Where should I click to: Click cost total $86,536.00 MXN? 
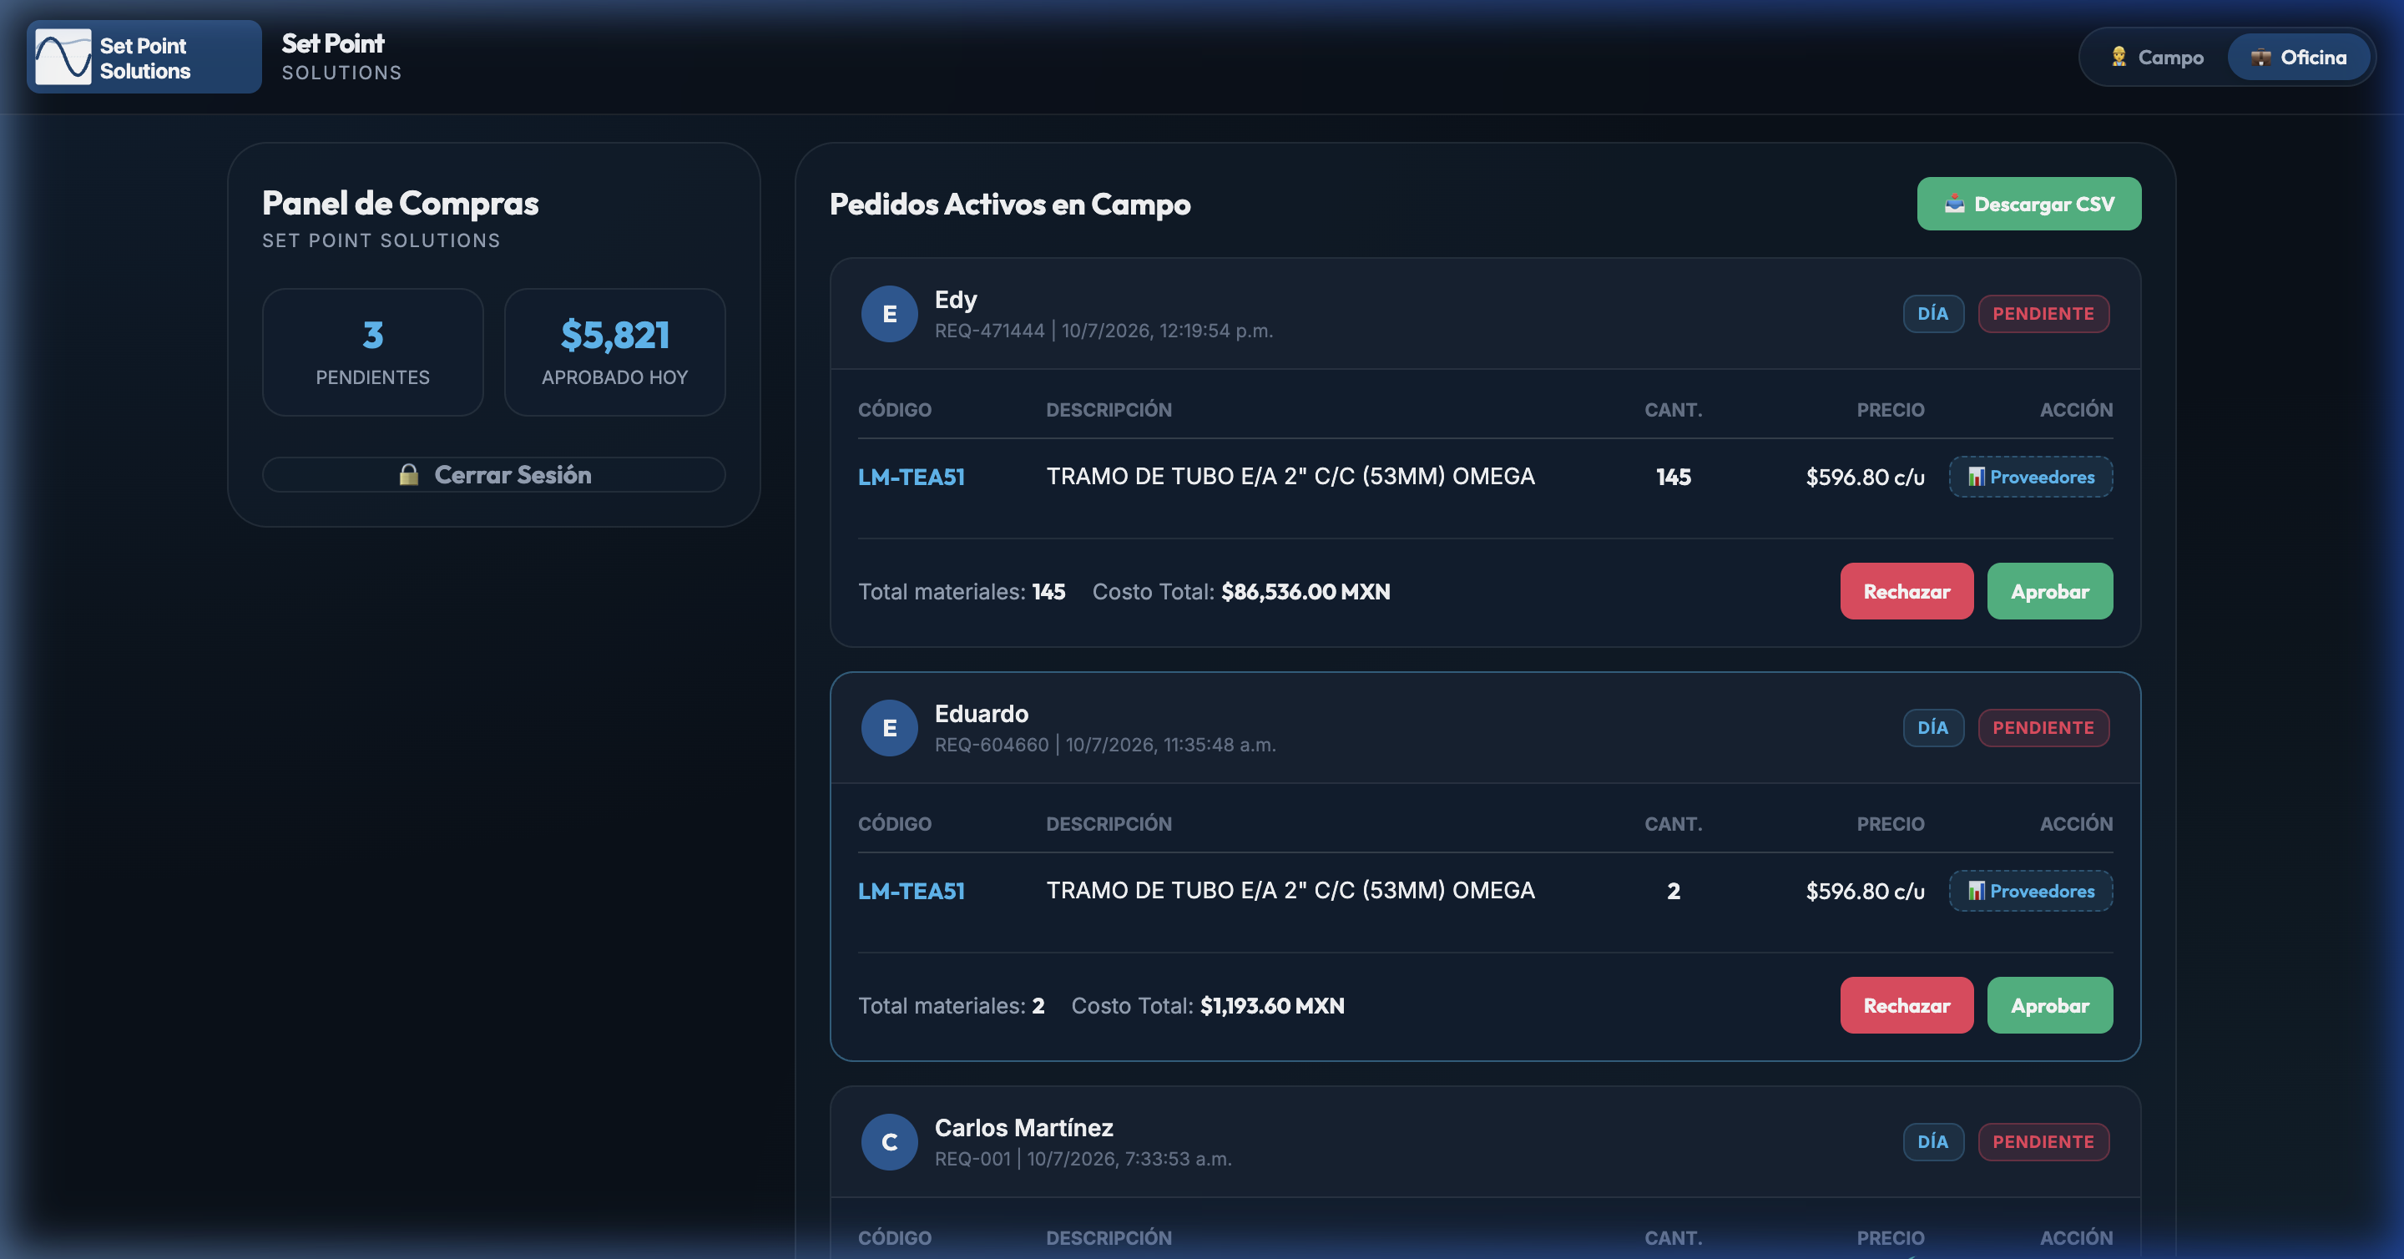point(1306,592)
